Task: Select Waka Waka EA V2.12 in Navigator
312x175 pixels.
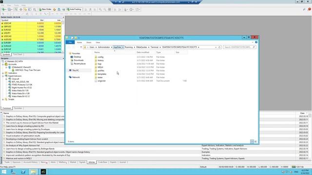Action: point(20,96)
